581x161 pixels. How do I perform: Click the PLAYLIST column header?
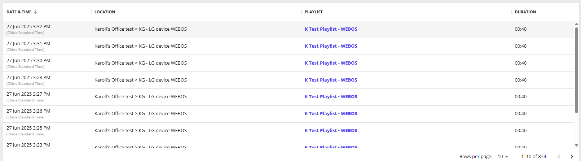pyautogui.click(x=313, y=12)
